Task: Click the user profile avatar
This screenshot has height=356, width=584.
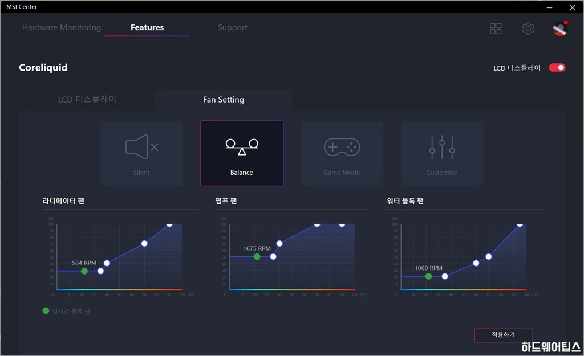Action: click(560, 28)
